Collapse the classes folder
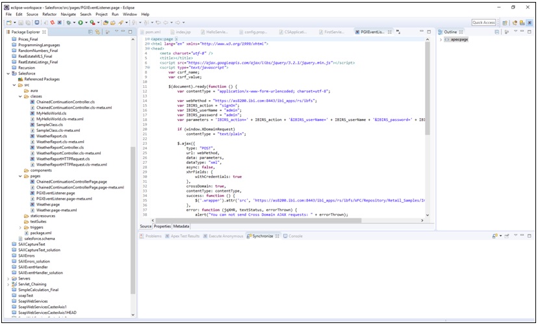Screen dimensions: 538x325 tap(20, 96)
